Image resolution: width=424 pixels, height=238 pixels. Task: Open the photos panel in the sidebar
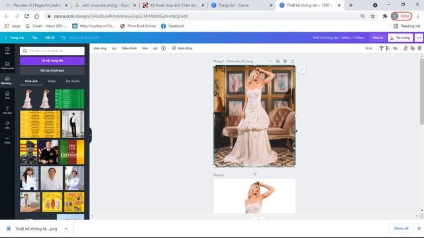pyautogui.click(x=7, y=95)
